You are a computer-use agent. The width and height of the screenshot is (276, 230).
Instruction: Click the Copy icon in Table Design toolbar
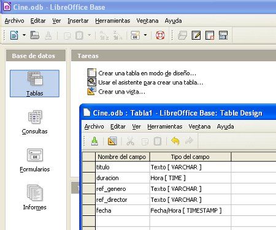point(145,141)
